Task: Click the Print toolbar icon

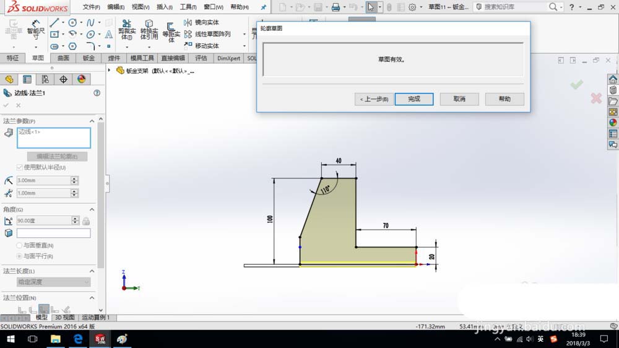Action: coord(335,7)
